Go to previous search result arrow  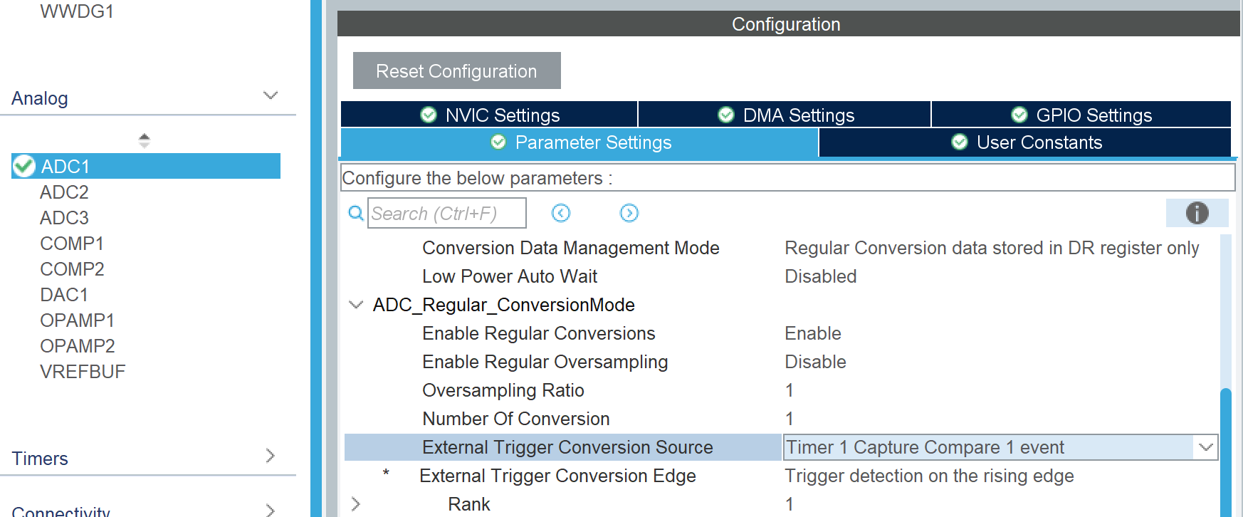tap(561, 213)
